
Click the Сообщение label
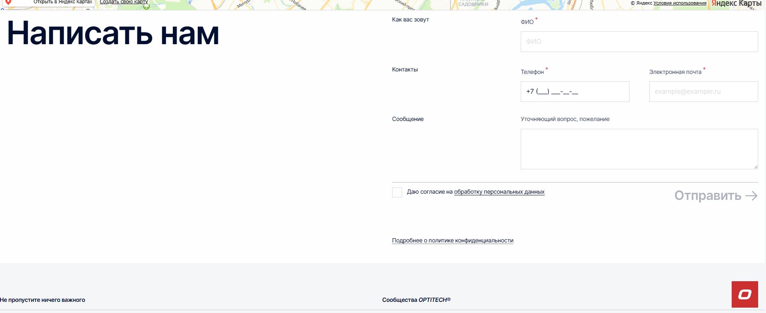[408, 119]
